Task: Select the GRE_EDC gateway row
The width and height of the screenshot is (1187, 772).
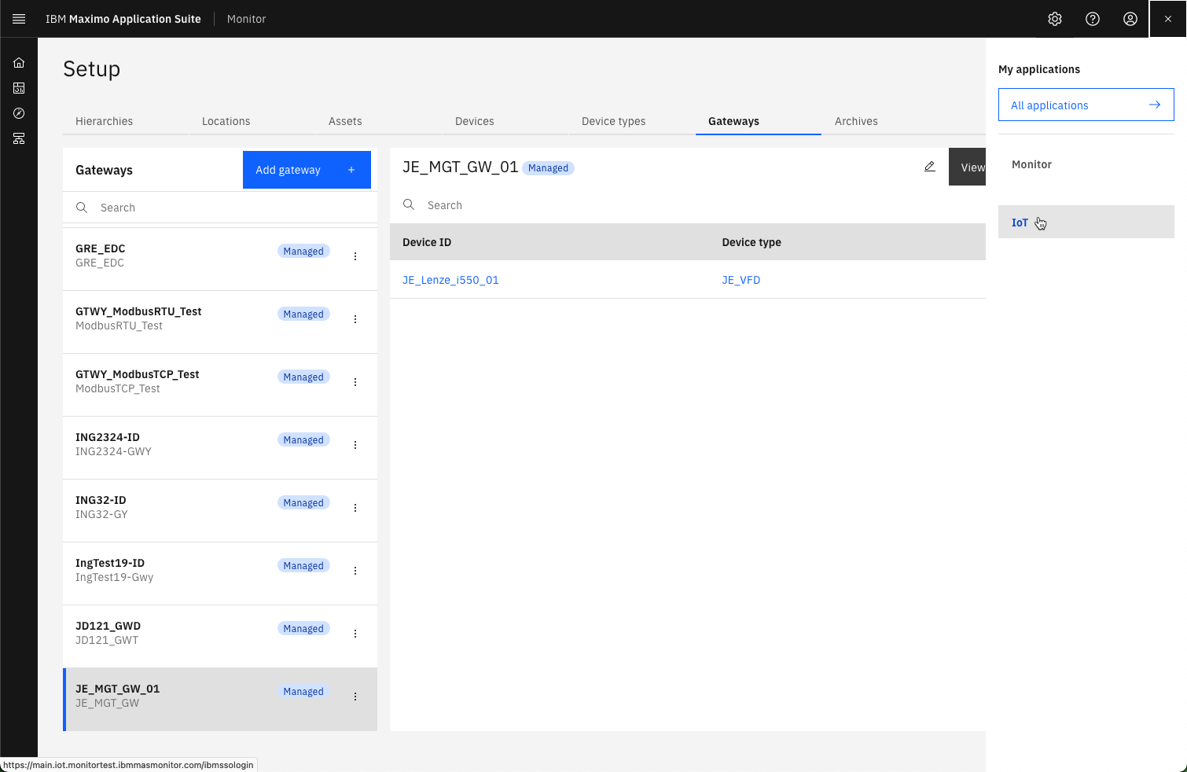Action: (220, 259)
